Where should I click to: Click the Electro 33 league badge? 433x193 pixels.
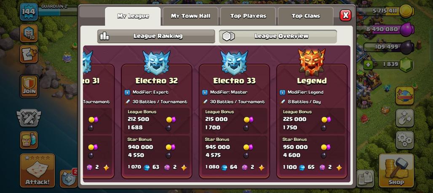pyautogui.click(x=234, y=63)
